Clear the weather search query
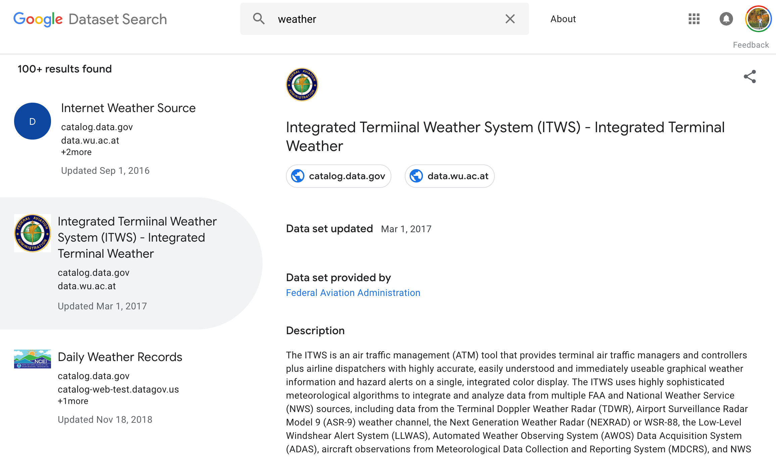This screenshot has height=457, width=776. 510,19
